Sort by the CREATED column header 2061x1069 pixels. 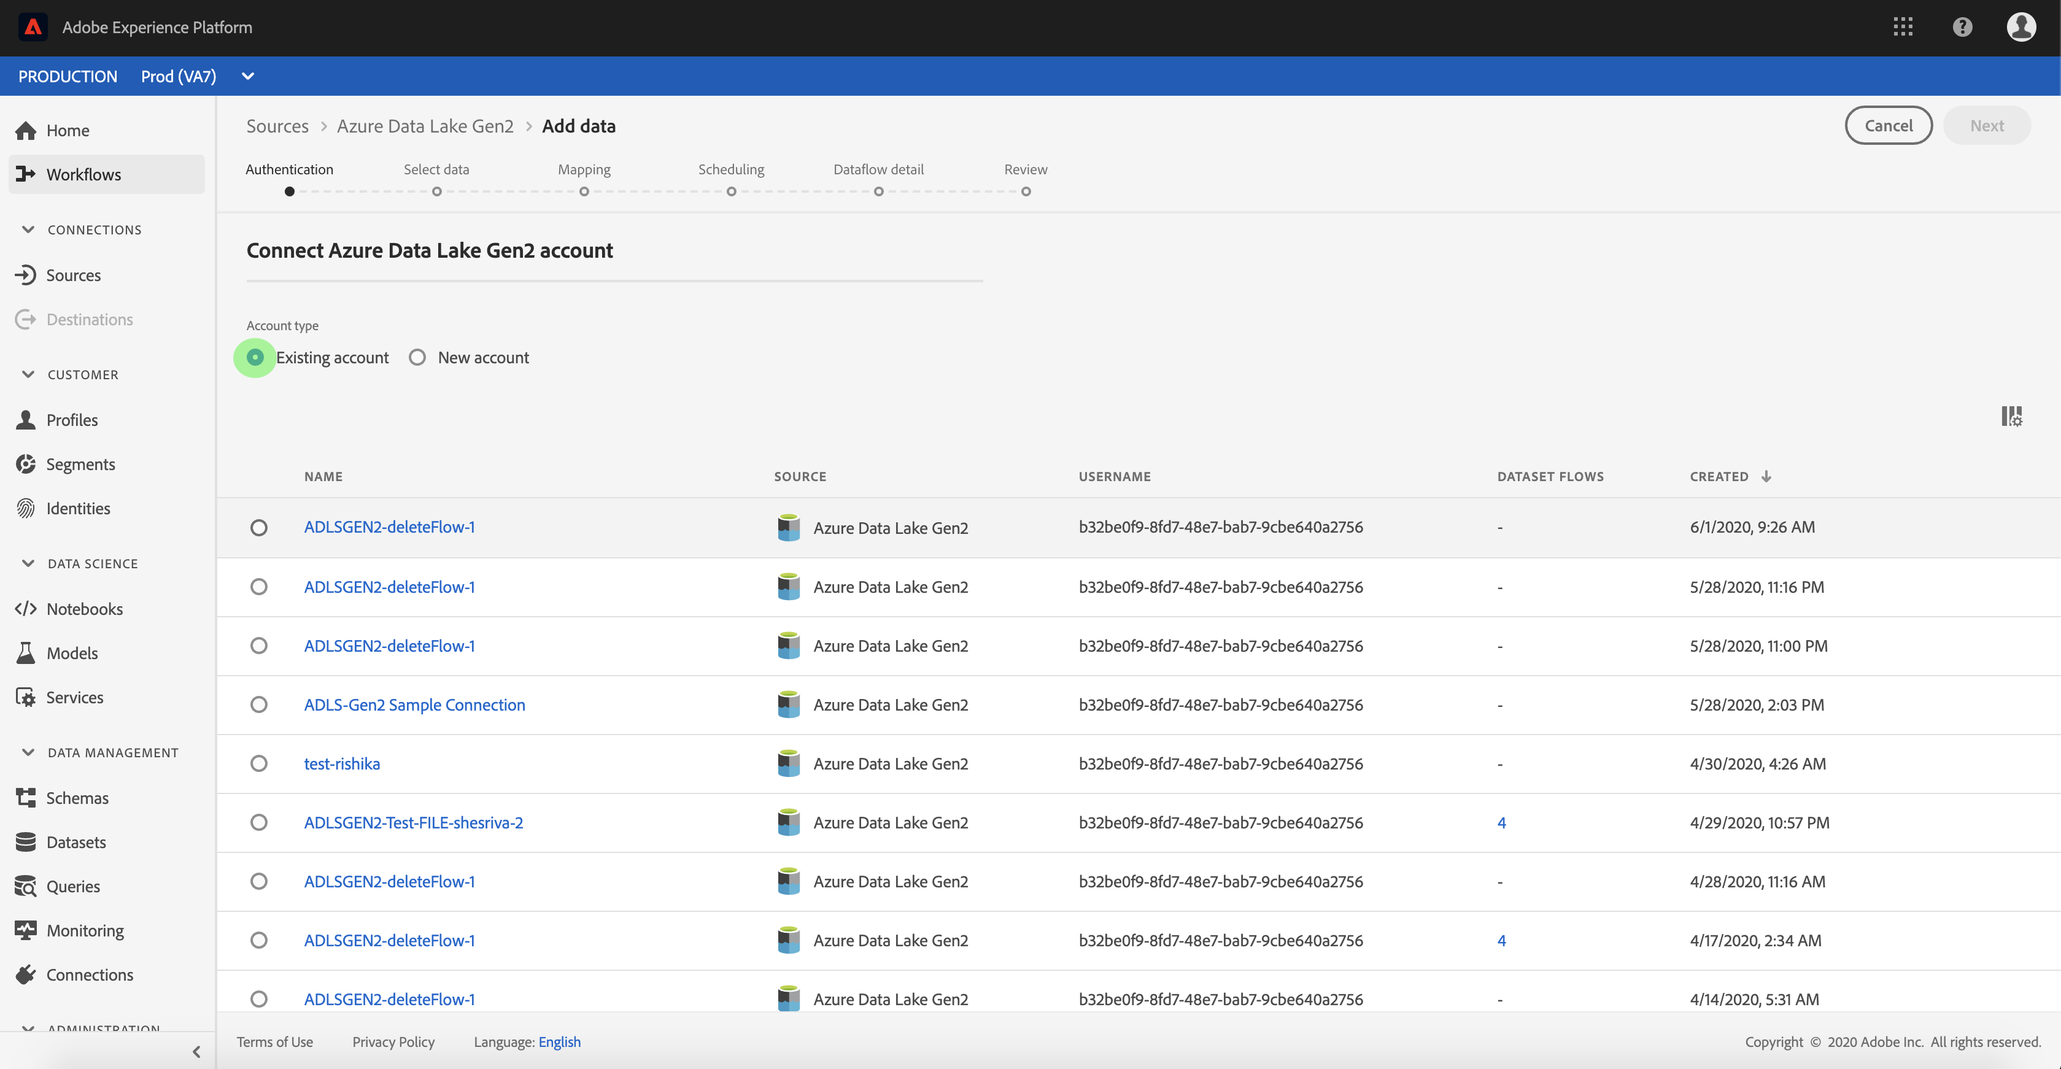coord(1719,476)
